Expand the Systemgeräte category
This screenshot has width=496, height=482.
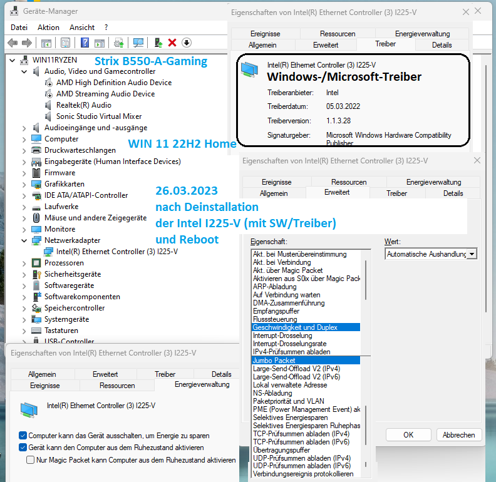click(24, 320)
